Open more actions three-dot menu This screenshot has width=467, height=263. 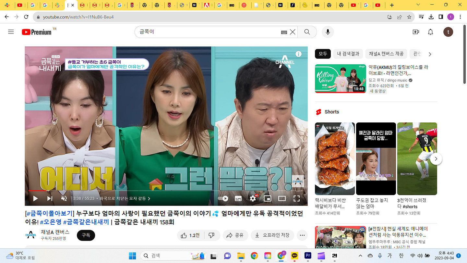coord(302,235)
